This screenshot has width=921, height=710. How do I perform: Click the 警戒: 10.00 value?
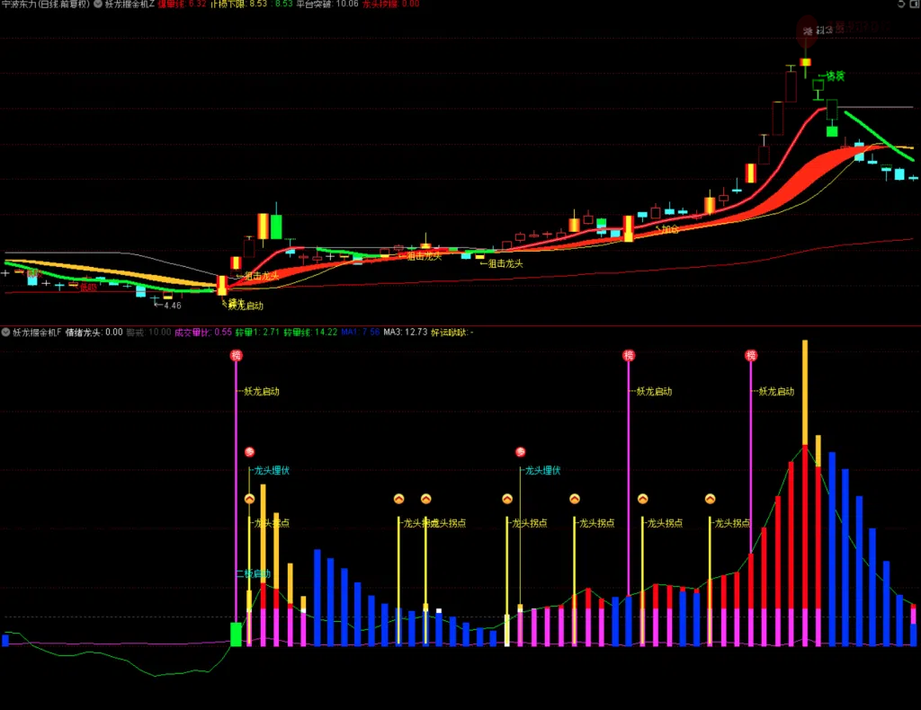[148, 333]
